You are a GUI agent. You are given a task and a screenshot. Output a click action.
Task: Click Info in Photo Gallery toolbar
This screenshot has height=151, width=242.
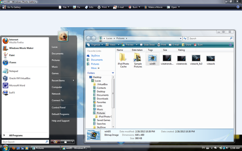click(89, 7)
